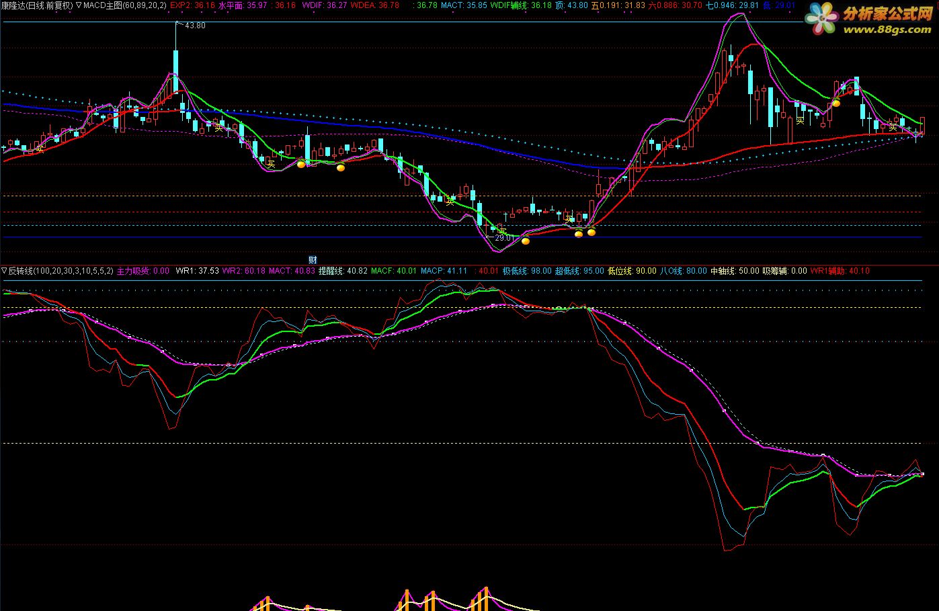Click the 主力吸货: 0.00 readout

click(x=143, y=271)
